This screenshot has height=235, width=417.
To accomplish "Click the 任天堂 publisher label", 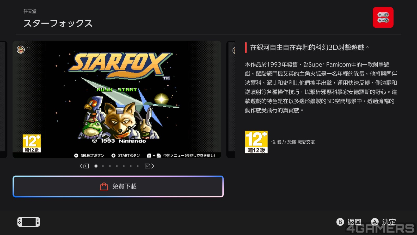I will pos(30,11).
